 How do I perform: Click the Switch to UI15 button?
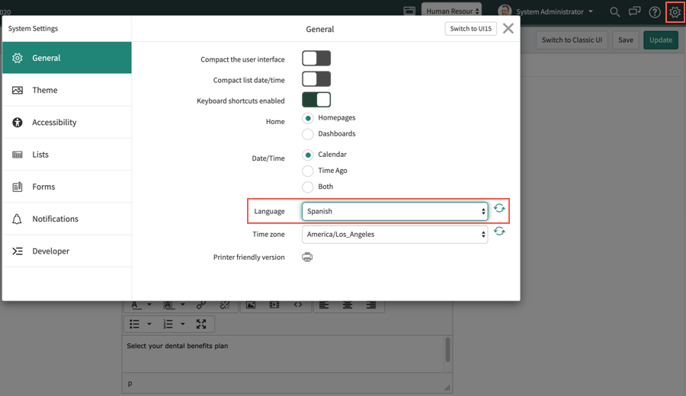pos(471,28)
